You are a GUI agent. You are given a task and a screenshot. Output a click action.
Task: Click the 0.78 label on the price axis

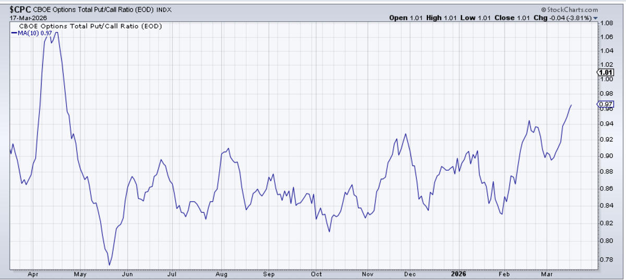pos(606,260)
